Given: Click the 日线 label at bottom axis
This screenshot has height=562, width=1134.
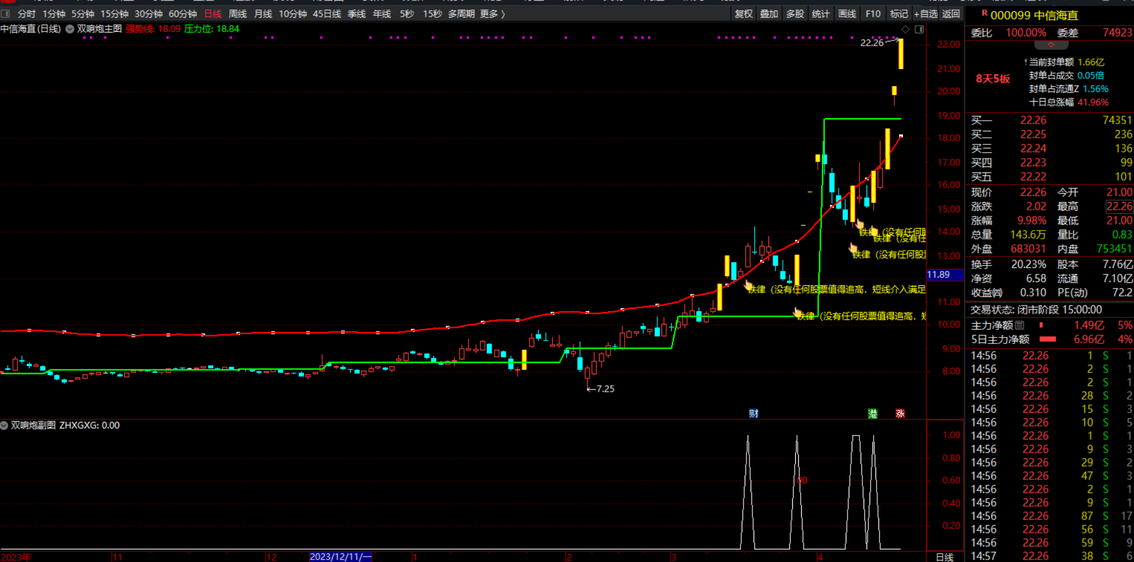Looking at the screenshot, I should (x=944, y=557).
